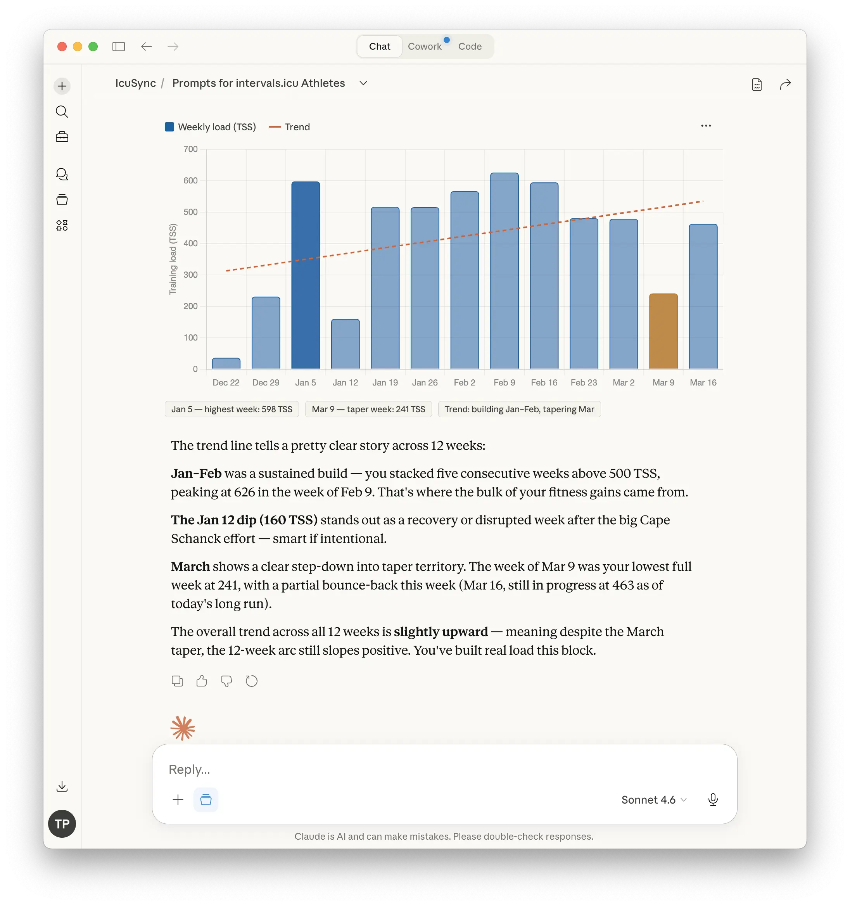This screenshot has width=850, height=906.
Task: Select the Dec 29 bar
Action: pyautogui.click(x=266, y=333)
